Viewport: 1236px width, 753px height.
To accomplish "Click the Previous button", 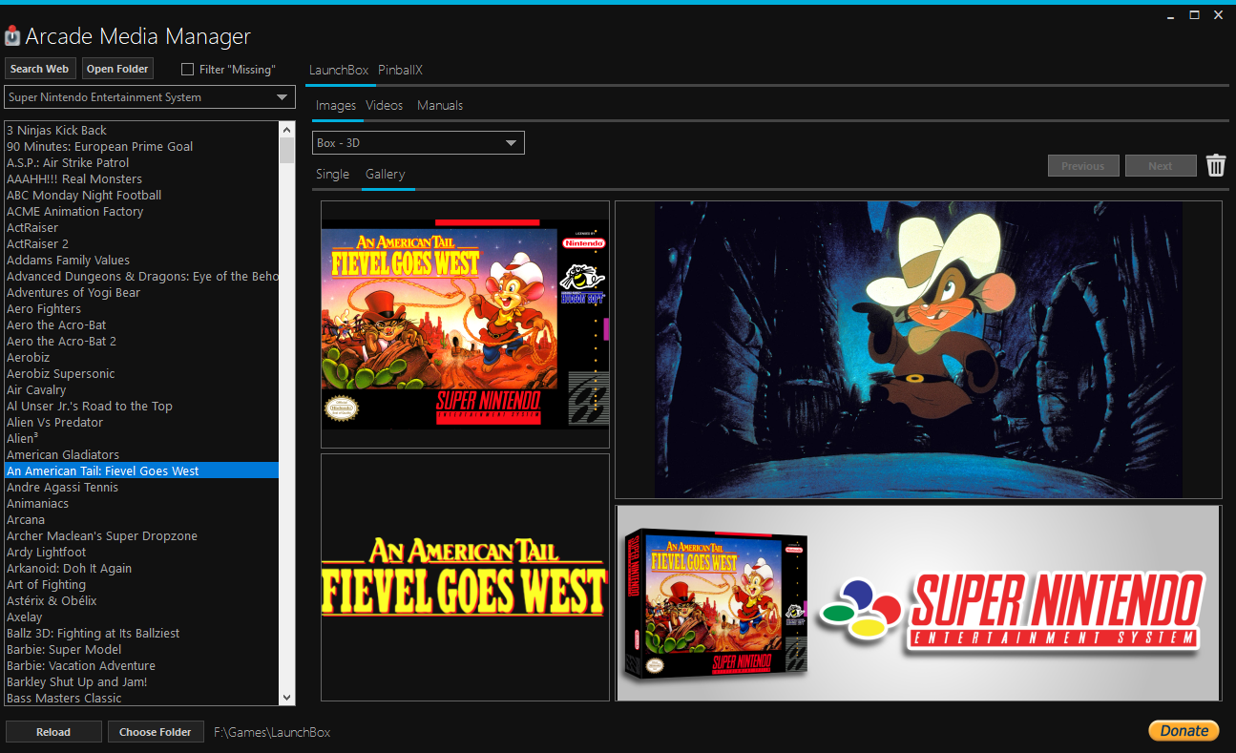I will (x=1083, y=166).
